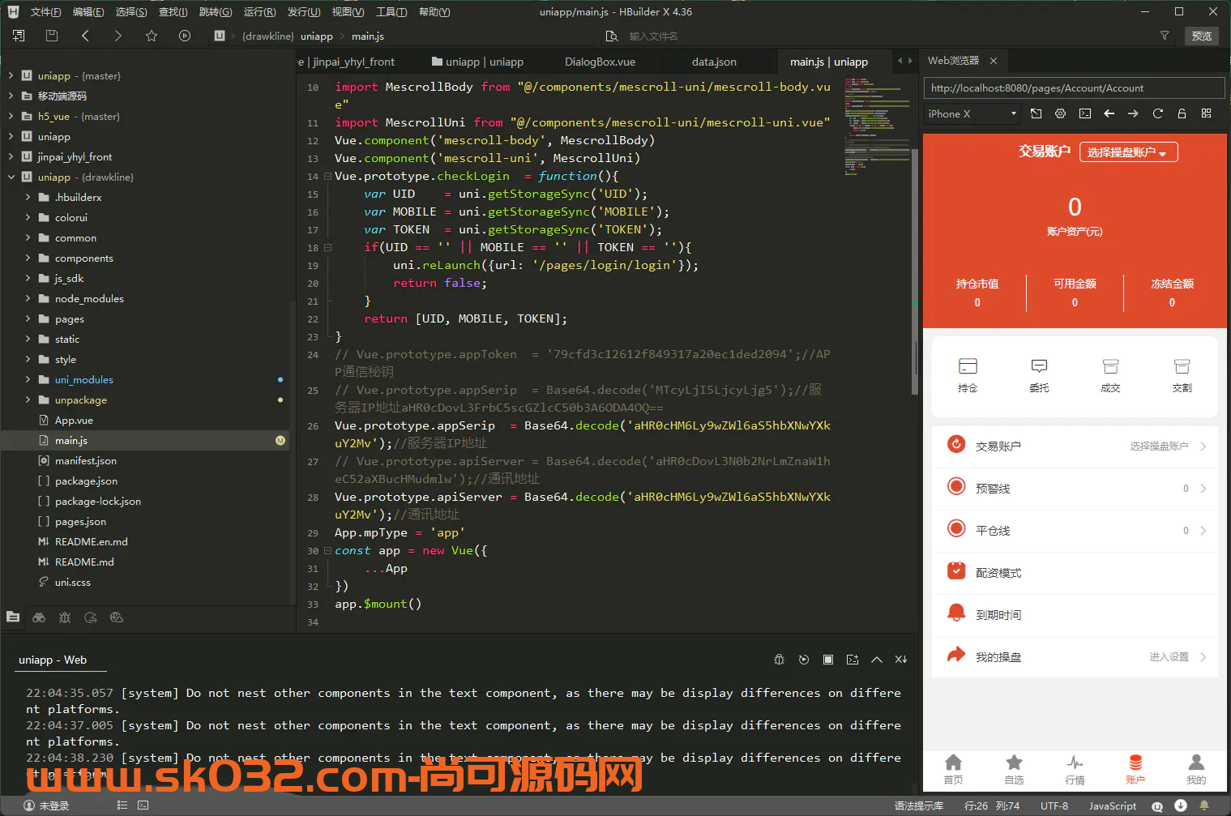Open the notifications bell in status bar
This screenshot has height=816, width=1231.
(1204, 805)
